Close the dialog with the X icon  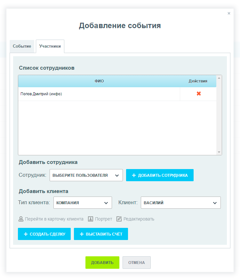point(229,13)
